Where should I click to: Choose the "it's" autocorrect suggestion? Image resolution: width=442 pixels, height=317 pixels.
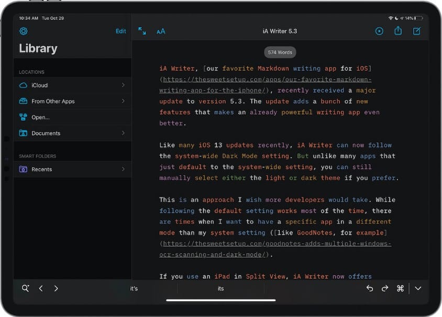pos(134,289)
